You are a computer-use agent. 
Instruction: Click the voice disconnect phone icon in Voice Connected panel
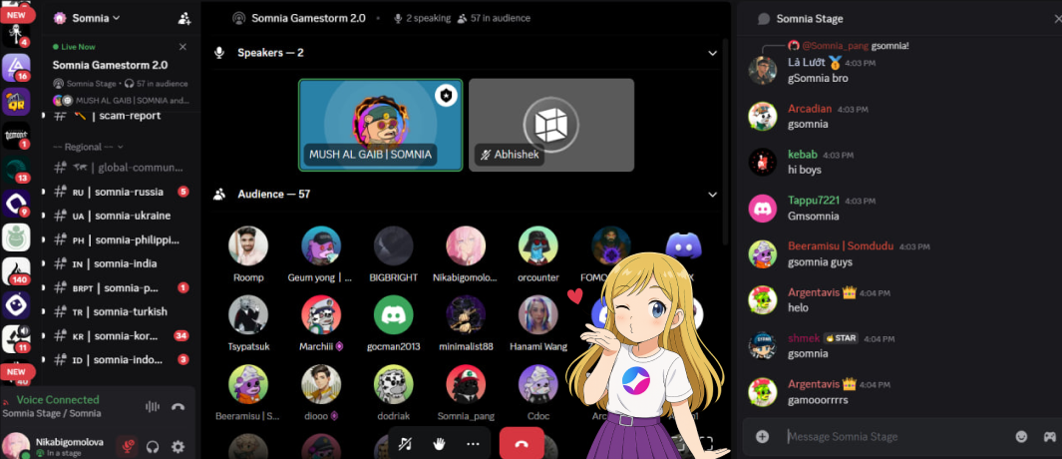tap(178, 407)
